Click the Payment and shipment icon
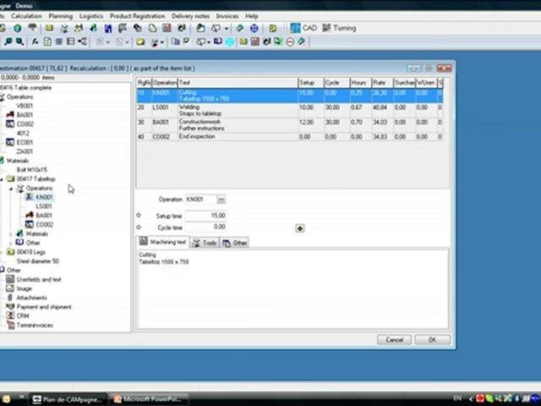 coord(10,306)
